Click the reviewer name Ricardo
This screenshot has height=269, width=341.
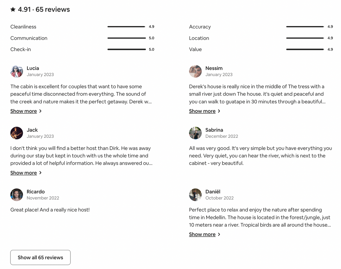point(36,191)
